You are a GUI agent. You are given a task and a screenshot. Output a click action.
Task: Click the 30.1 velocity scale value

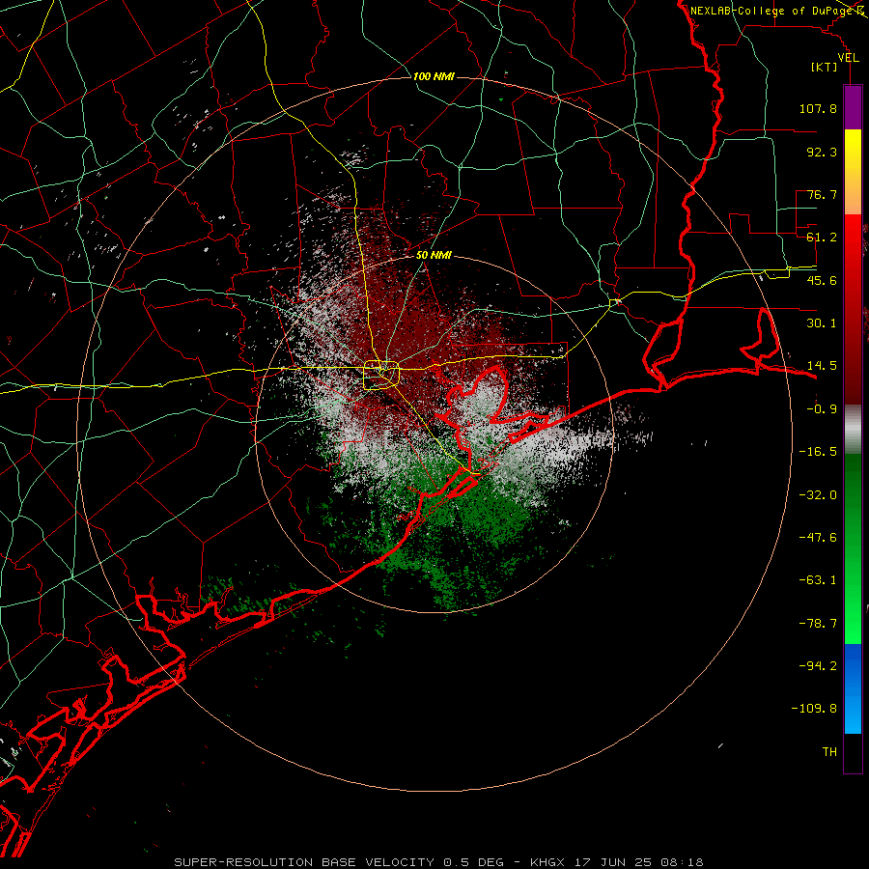(x=822, y=323)
